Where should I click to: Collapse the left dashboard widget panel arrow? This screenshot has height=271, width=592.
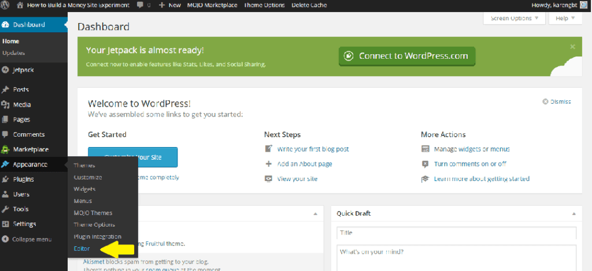pyautogui.click(x=315, y=214)
